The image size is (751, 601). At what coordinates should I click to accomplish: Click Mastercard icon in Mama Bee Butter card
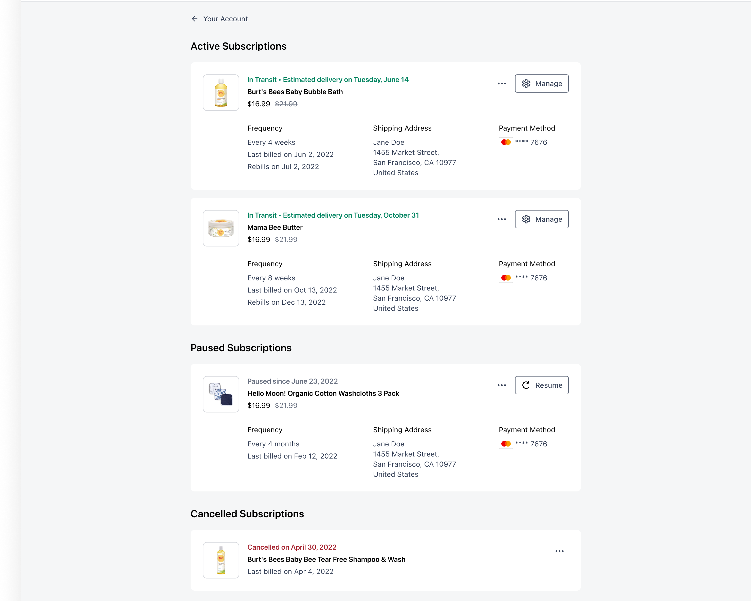pos(506,278)
